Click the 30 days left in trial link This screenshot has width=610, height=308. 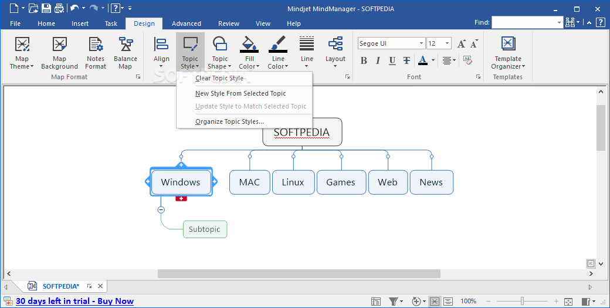(x=74, y=301)
